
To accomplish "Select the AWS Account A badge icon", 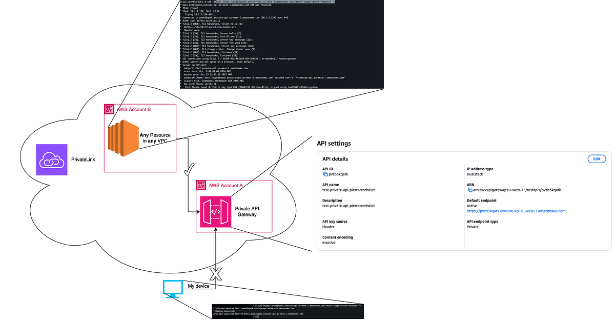I will (200, 185).
